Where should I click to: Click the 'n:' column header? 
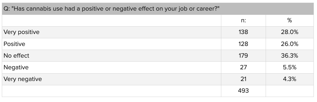pos(243,20)
